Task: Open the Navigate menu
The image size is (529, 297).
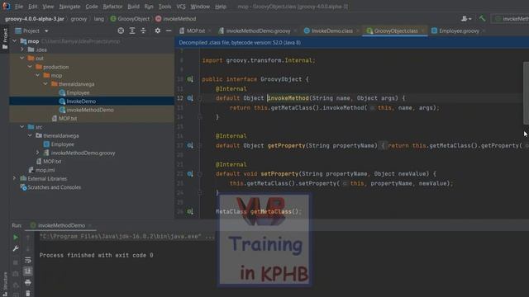Action: coord(69,7)
